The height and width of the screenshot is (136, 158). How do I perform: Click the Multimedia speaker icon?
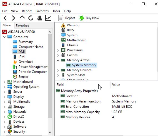coord(9,102)
